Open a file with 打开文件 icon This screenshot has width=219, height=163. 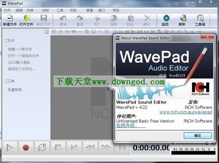tap(26, 20)
